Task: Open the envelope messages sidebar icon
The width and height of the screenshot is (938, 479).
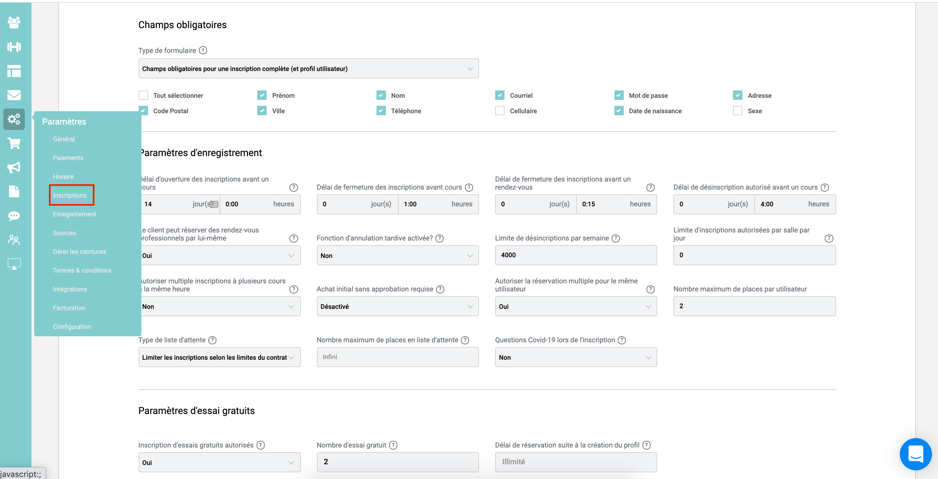Action: (x=14, y=95)
